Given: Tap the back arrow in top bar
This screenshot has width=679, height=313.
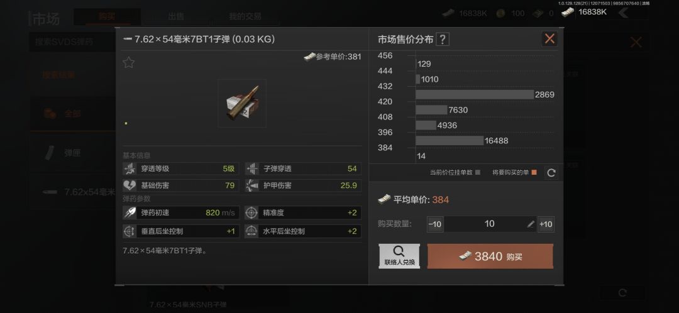Looking at the screenshot, I should [624, 13].
